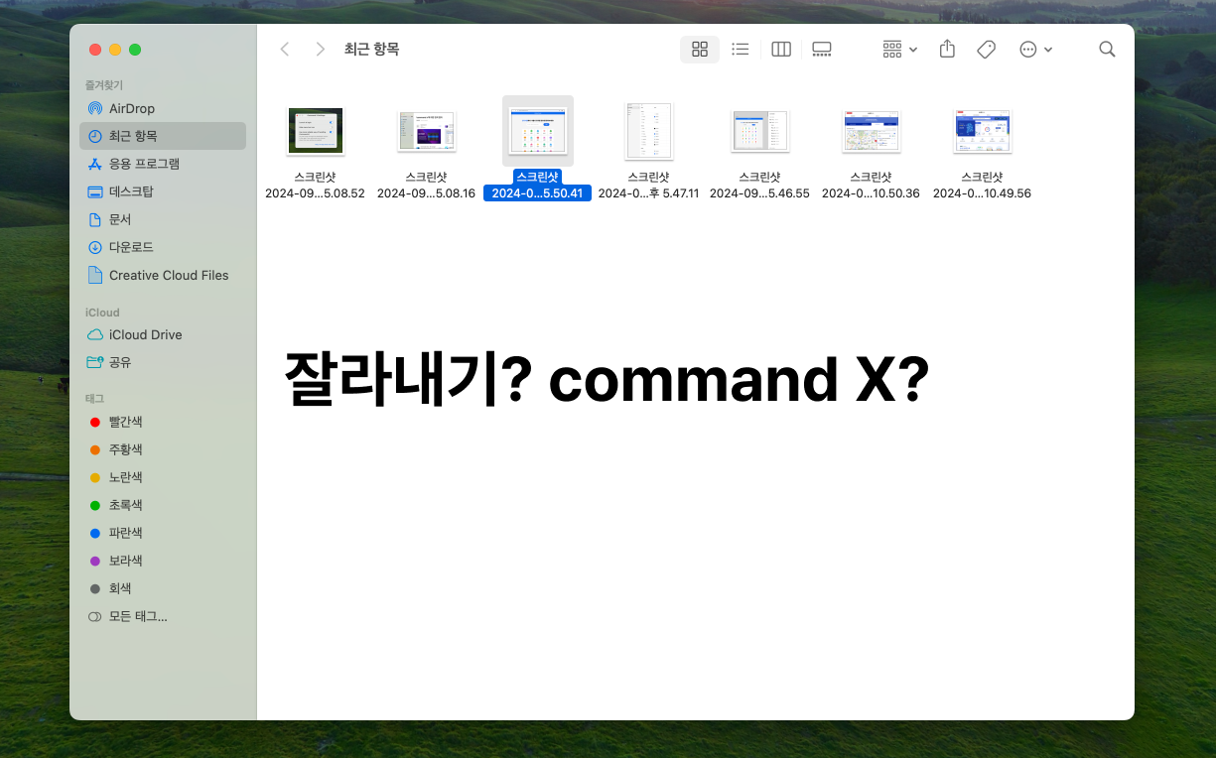Select 최근 항목 in sidebar

163,136
